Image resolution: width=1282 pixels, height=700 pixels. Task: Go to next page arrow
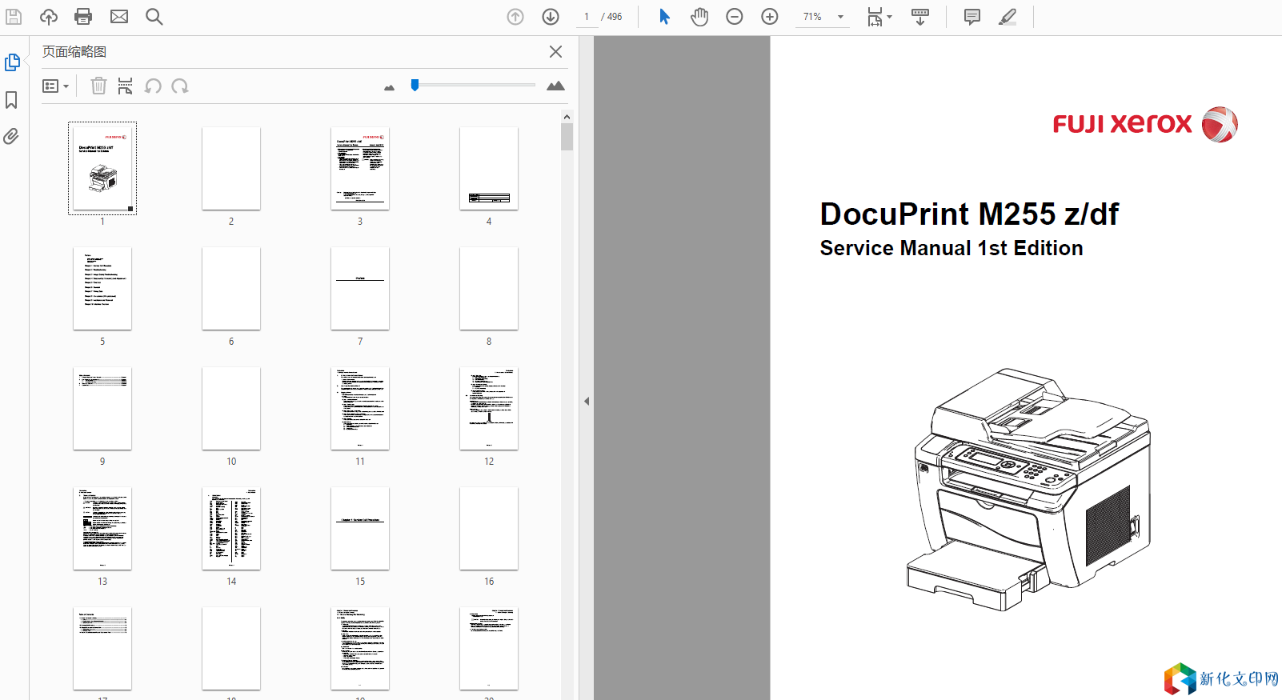(x=551, y=17)
